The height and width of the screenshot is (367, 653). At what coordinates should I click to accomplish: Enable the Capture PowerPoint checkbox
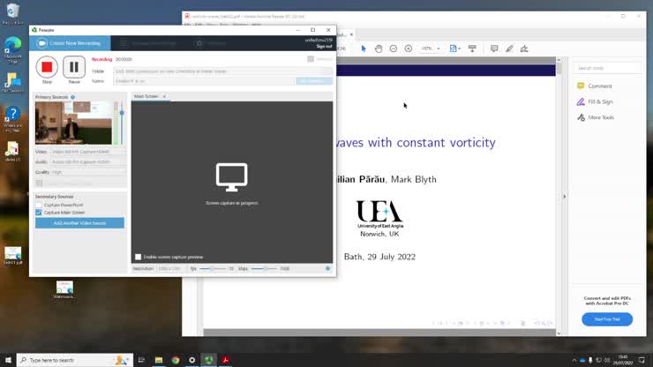coord(39,205)
